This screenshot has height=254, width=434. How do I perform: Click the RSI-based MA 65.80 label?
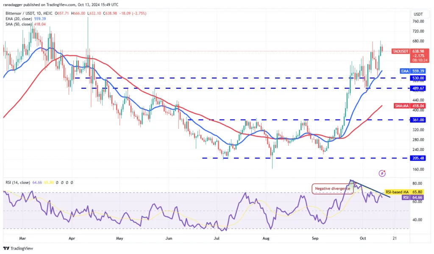(x=404, y=192)
